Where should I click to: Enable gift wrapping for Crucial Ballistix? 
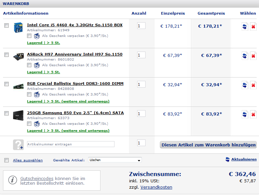[x=29, y=95]
